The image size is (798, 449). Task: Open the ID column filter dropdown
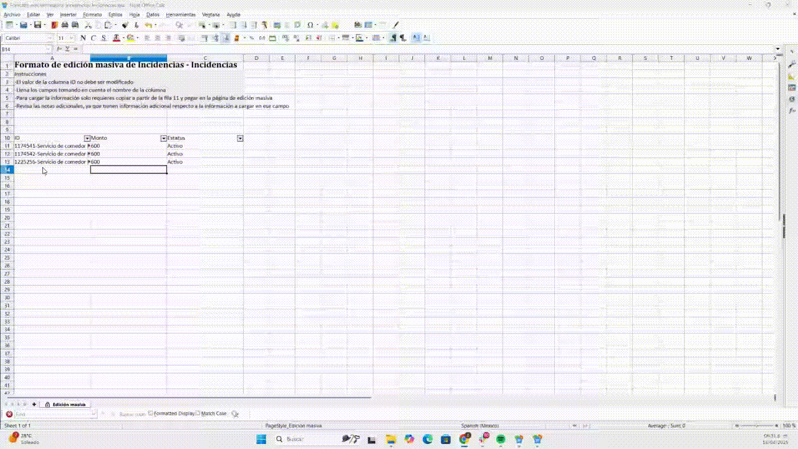tap(87, 138)
